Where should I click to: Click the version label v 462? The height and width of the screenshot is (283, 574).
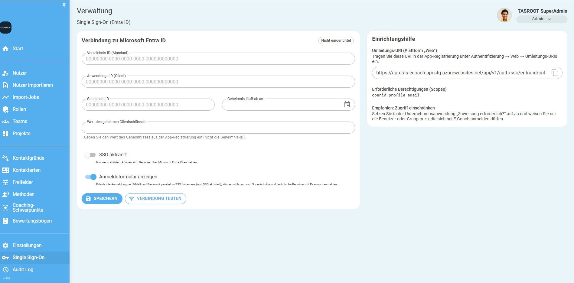(7, 278)
